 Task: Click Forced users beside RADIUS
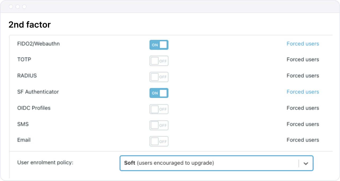303,76
